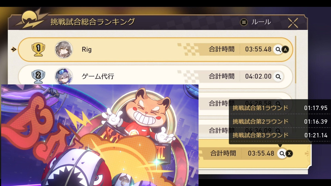Click the arrow selection marker beside Rig's row
The image size is (331, 186).
(14, 49)
